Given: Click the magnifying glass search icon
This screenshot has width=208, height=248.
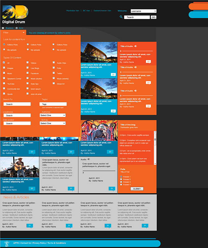Looking at the screenshot, I should pyautogui.click(x=121, y=17).
